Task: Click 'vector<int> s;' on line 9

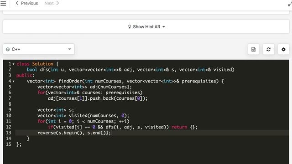Action: click(x=56, y=110)
